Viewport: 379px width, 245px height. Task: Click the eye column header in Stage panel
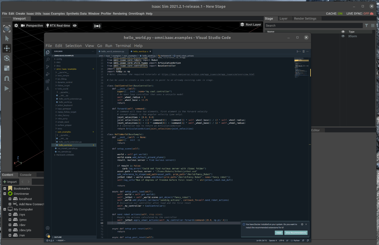(343, 32)
